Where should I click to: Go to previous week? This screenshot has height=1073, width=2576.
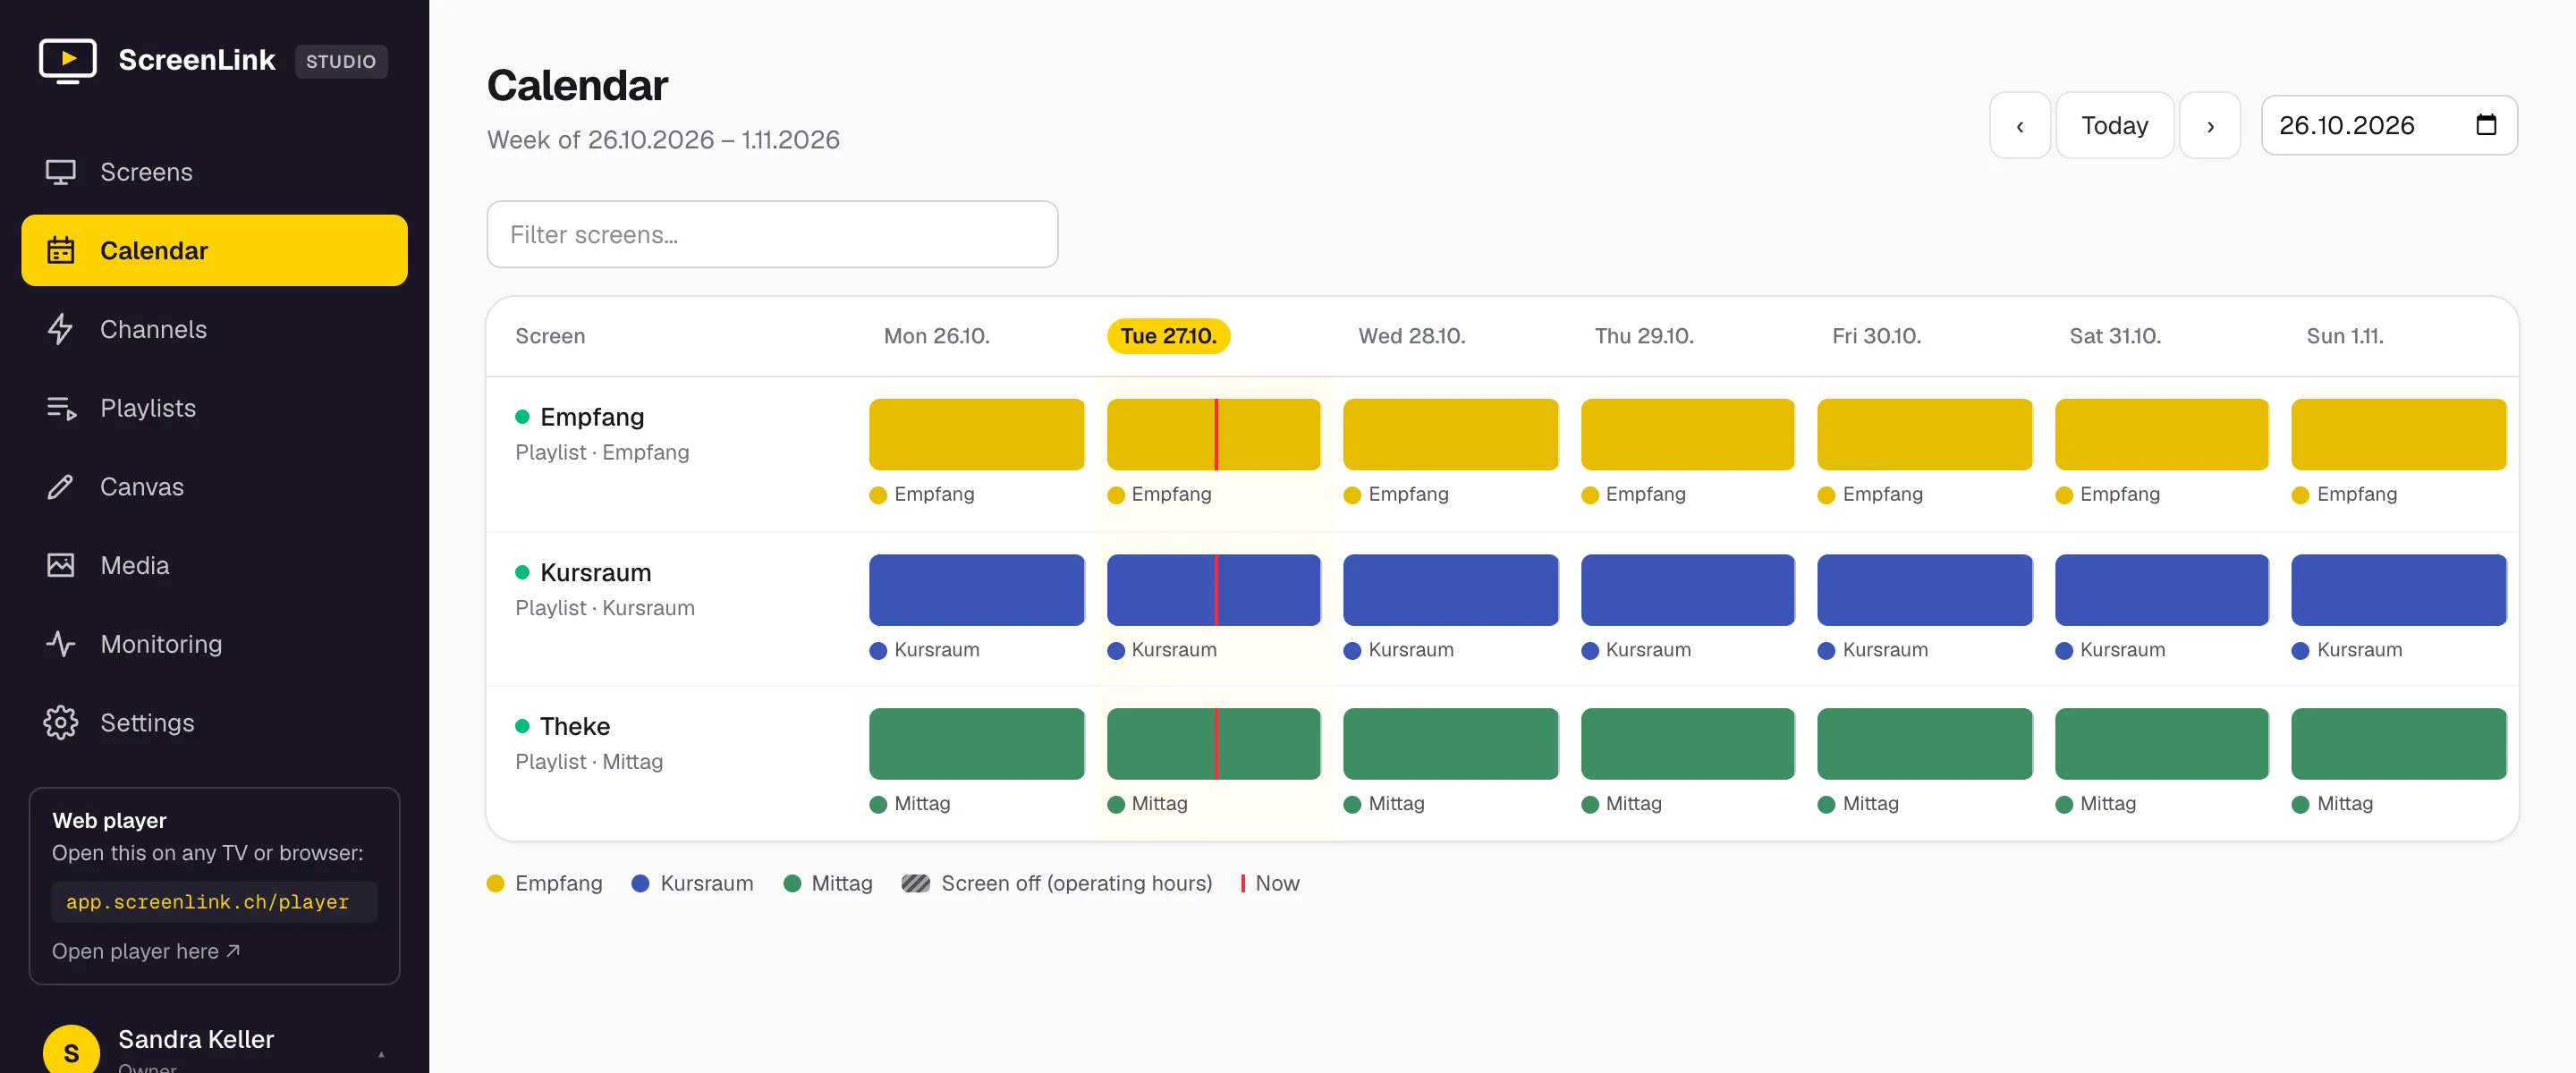(x=2019, y=125)
